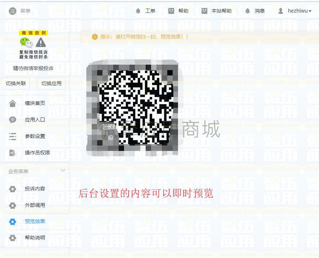
Task: Collapse the 业务菜单 section chevron
Action: (63, 171)
